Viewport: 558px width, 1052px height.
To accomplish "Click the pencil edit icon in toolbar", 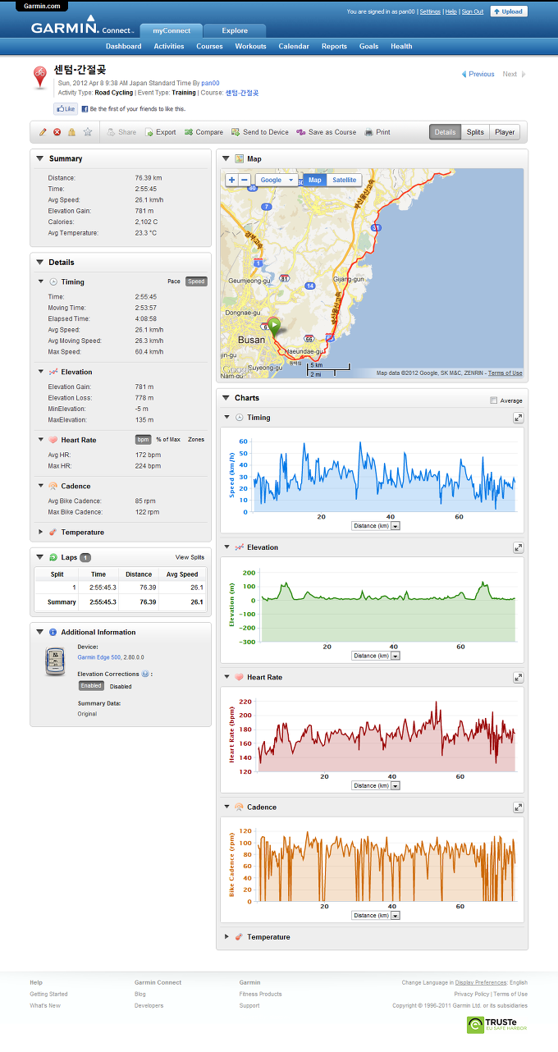I will pyautogui.click(x=43, y=132).
